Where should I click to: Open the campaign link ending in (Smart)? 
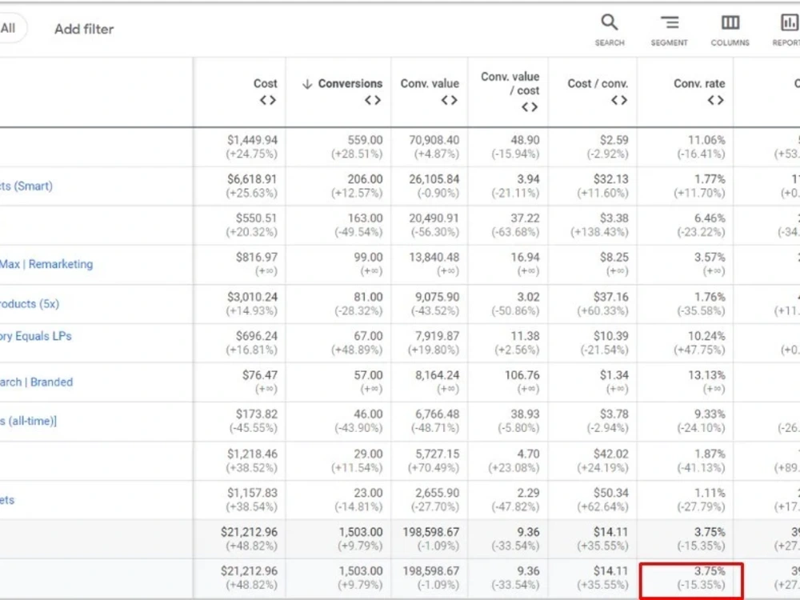pyautogui.click(x=26, y=186)
